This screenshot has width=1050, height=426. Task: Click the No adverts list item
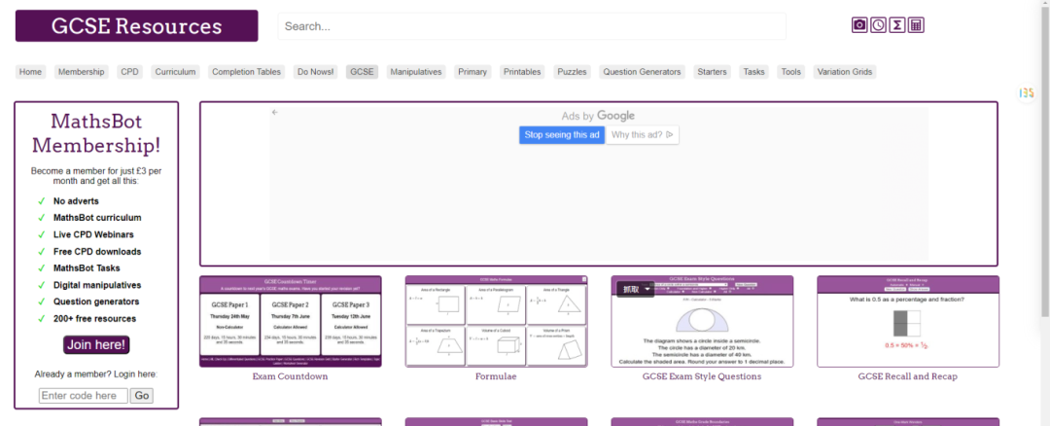tap(76, 201)
